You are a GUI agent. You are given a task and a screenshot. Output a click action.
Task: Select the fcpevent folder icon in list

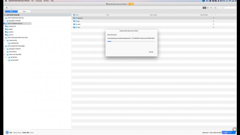76,18
